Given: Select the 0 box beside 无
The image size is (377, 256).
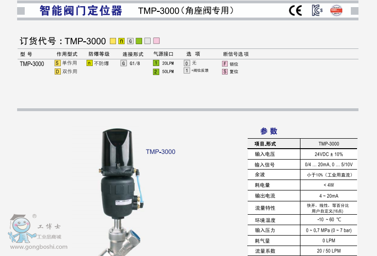Looking at the screenshot, I should pyautogui.click(x=187, y=63).
